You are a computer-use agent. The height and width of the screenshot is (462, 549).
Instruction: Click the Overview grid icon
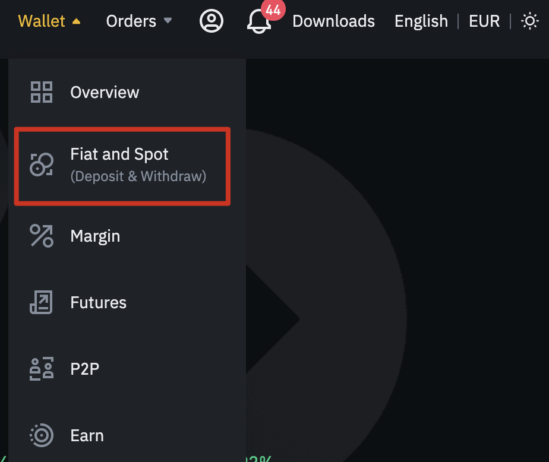[x=42, y=92]
